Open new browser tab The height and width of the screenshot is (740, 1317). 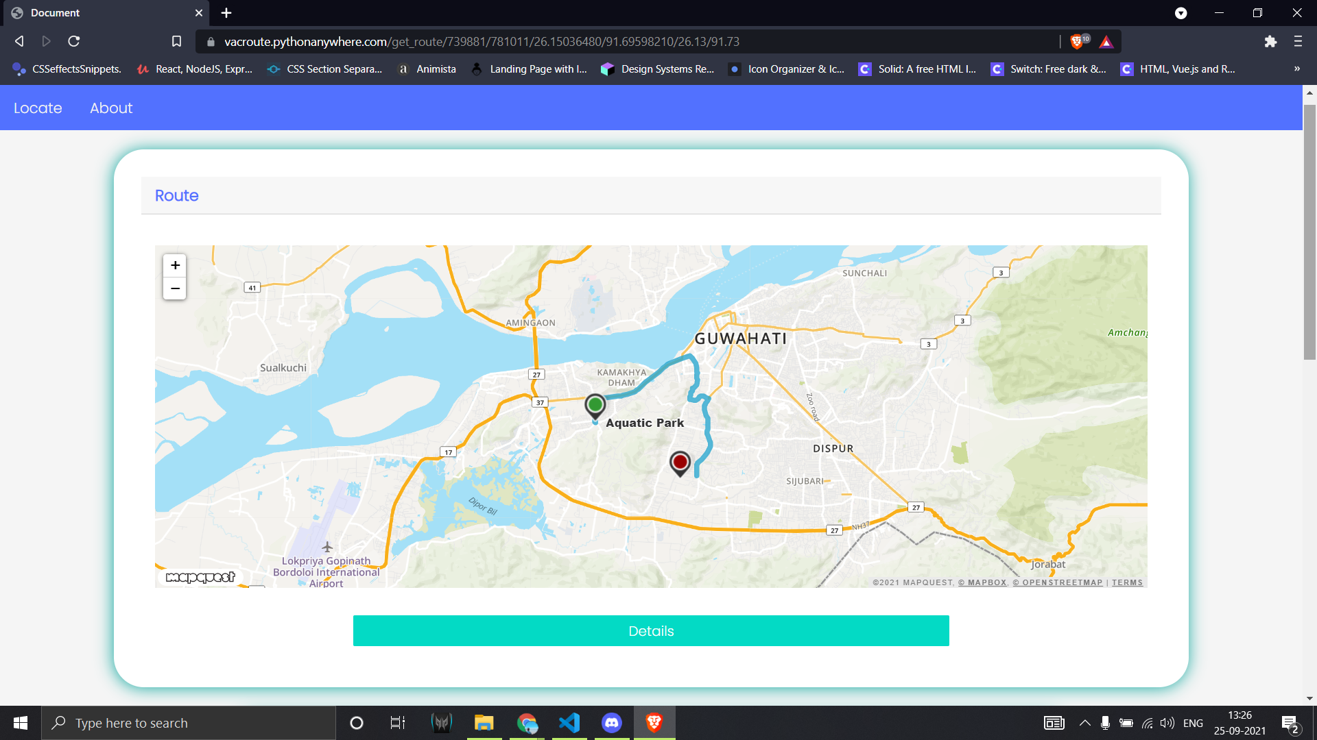point(226,13)
